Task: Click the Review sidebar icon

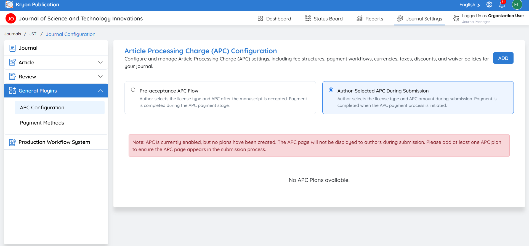Action: (12, 76)
